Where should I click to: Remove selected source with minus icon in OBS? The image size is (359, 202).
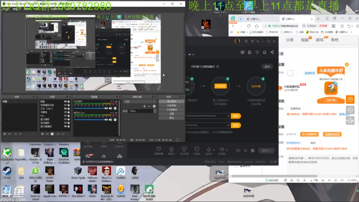click(47, 134)
